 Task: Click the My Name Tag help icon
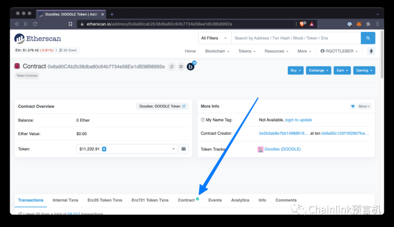point(203,120)
